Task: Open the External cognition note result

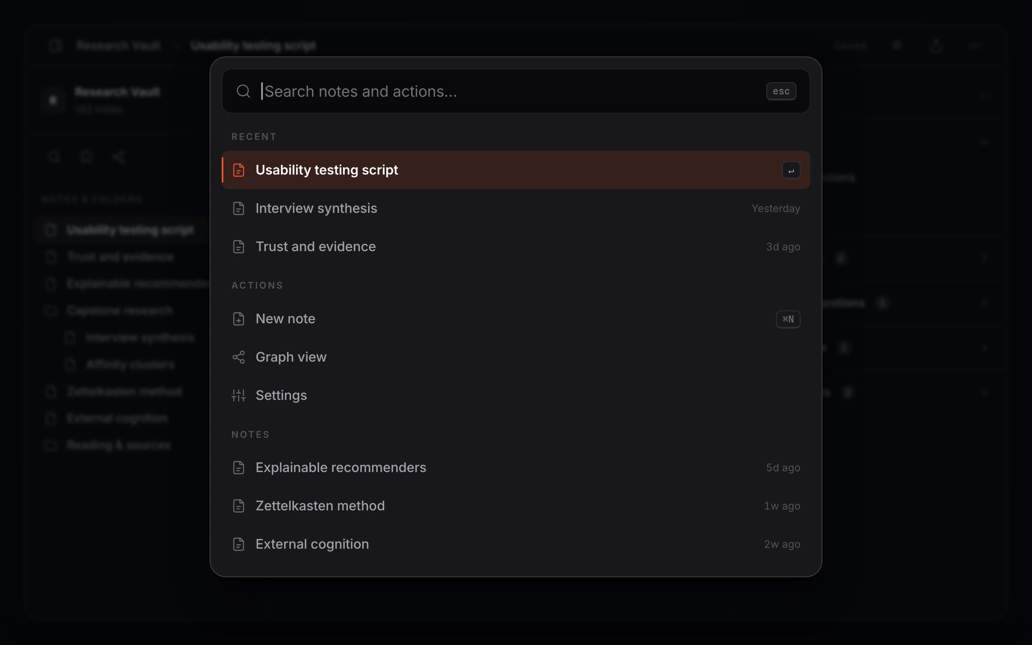Action: tap(516, 544)
